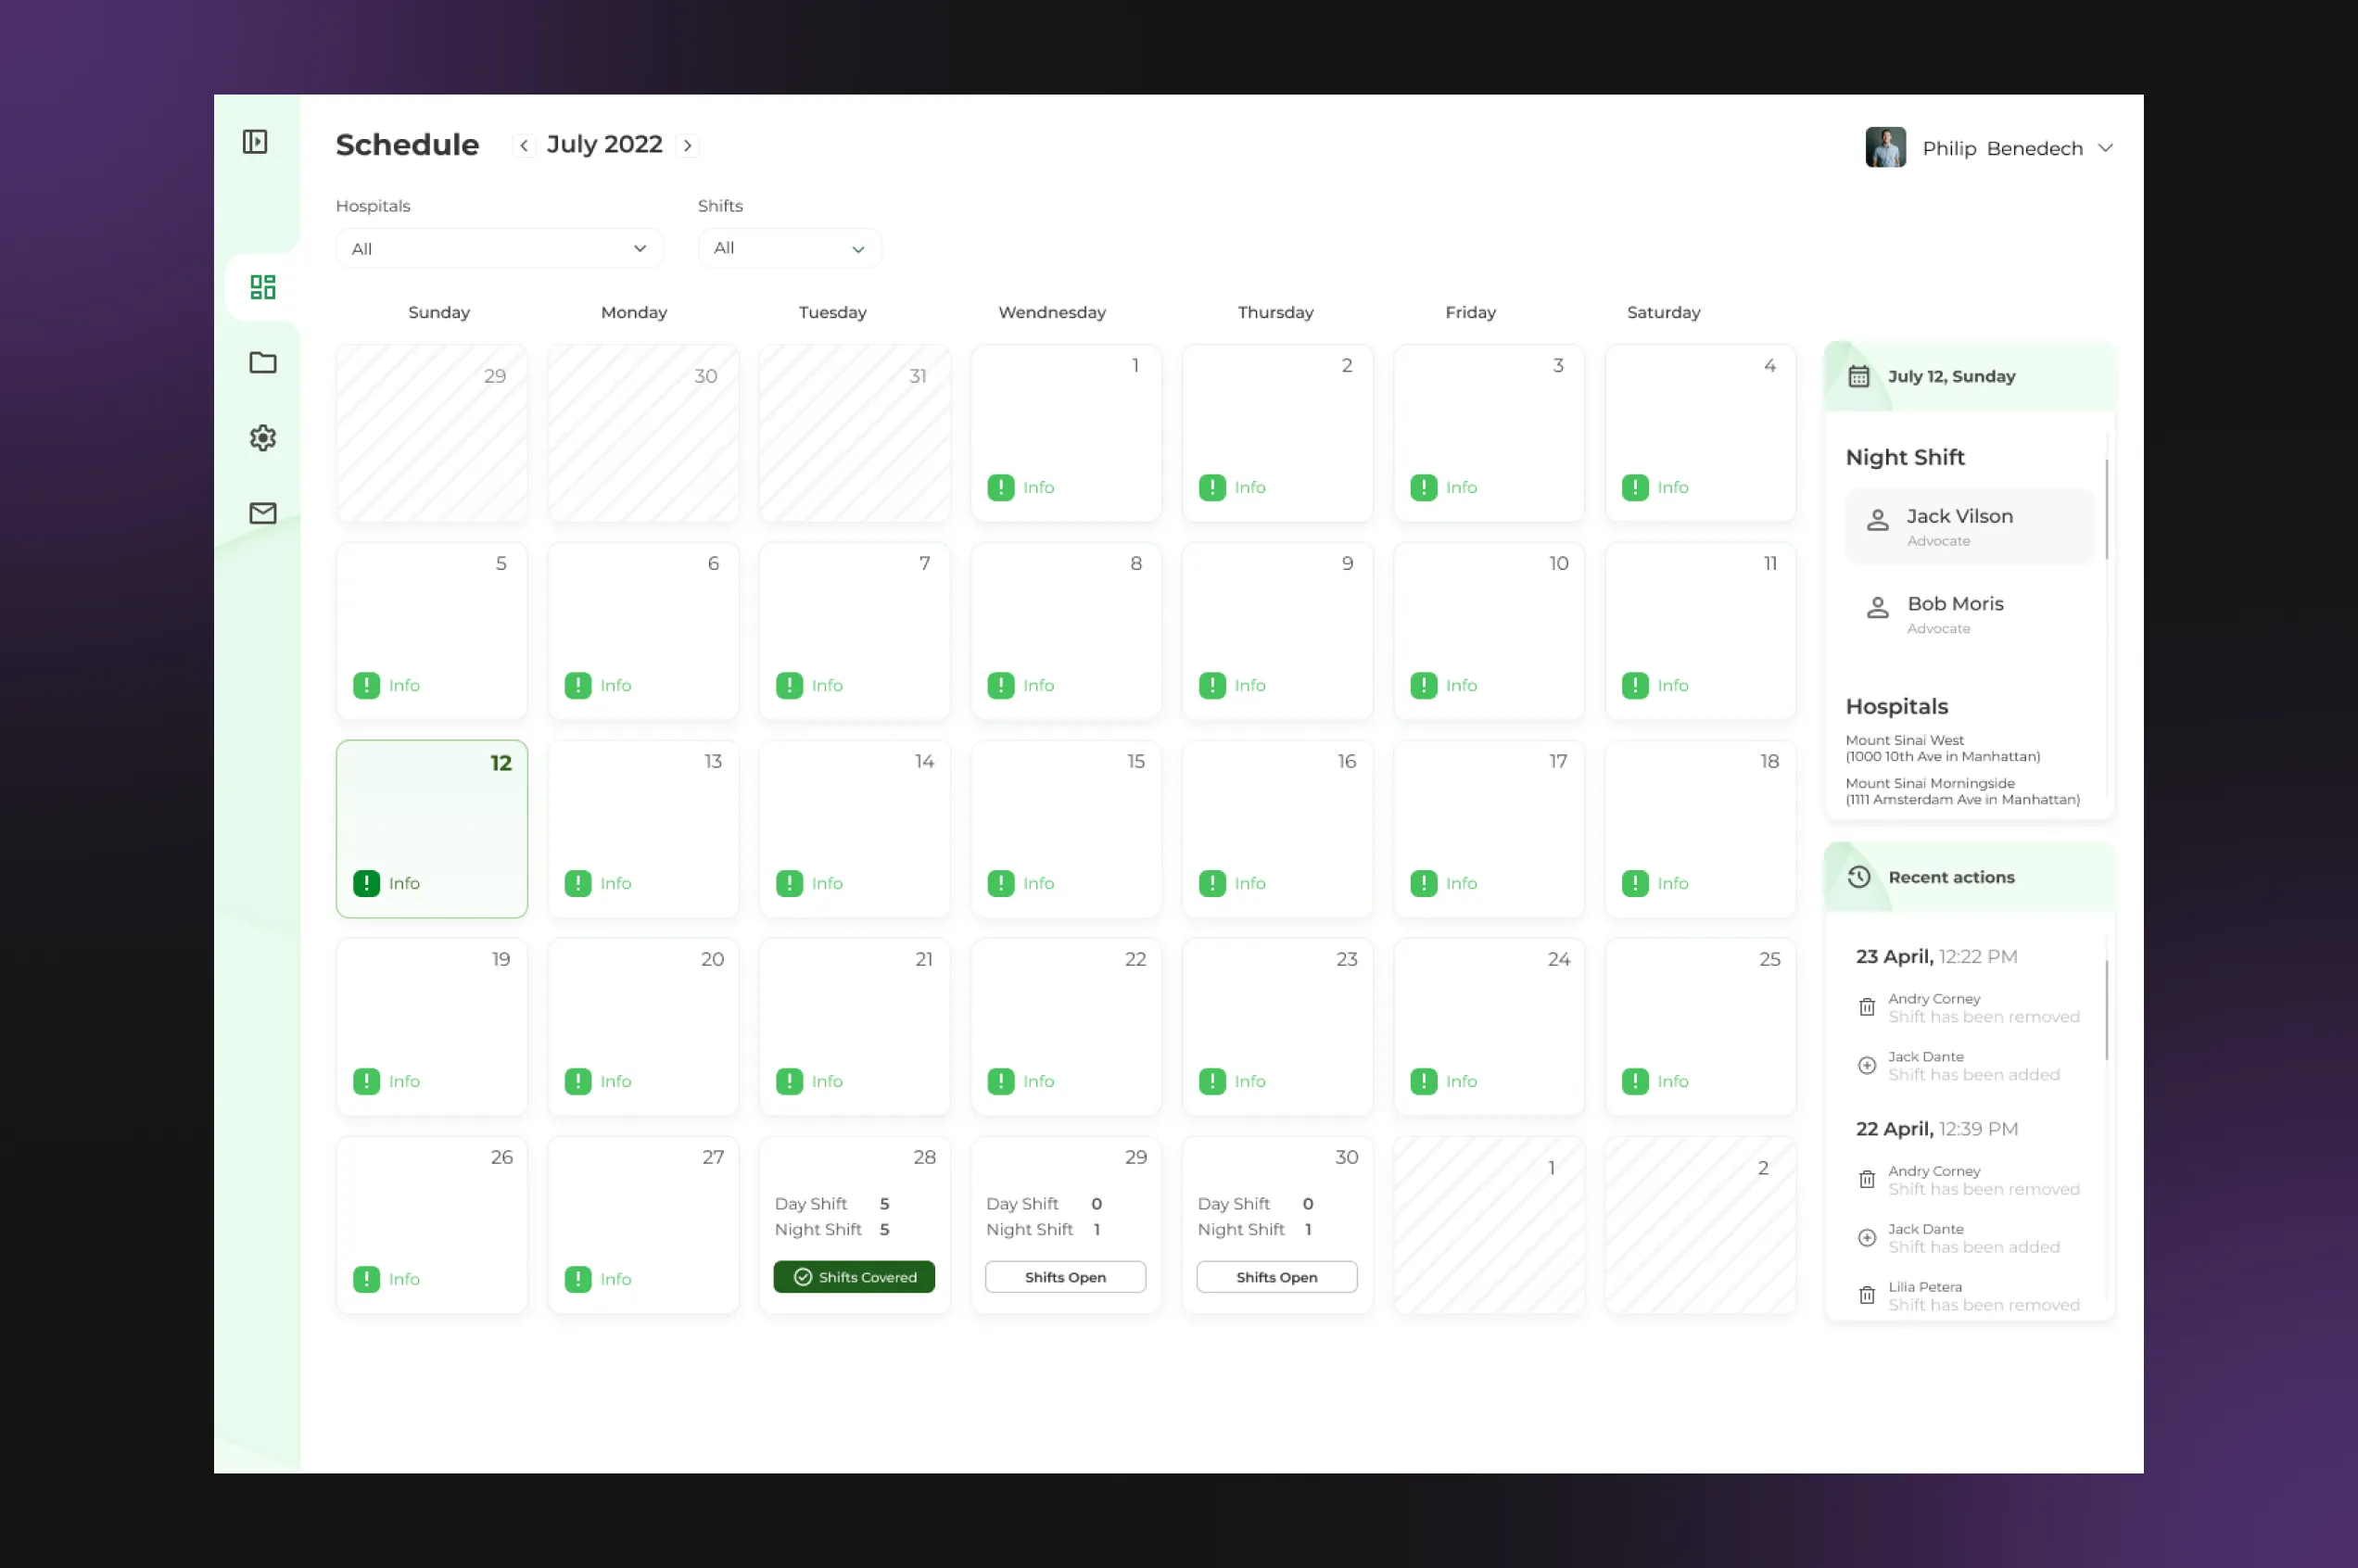Click the Shifts Covered button on July 28
Image resolution: width=2358 pixels, height=1568 pixels.
tap(854, 1277)
